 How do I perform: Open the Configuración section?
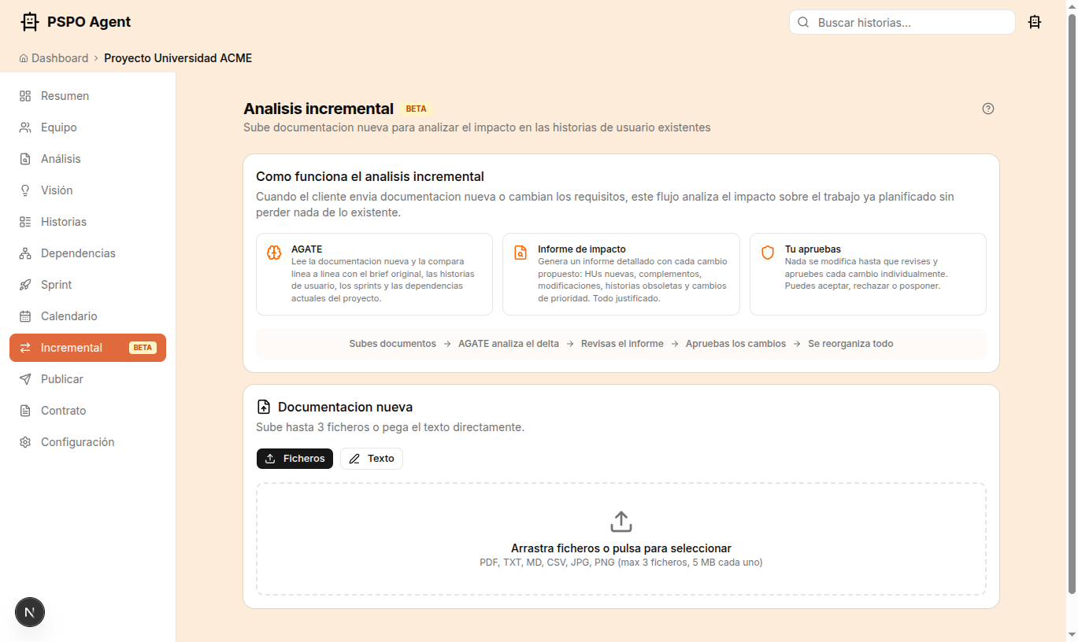point(76,441)
